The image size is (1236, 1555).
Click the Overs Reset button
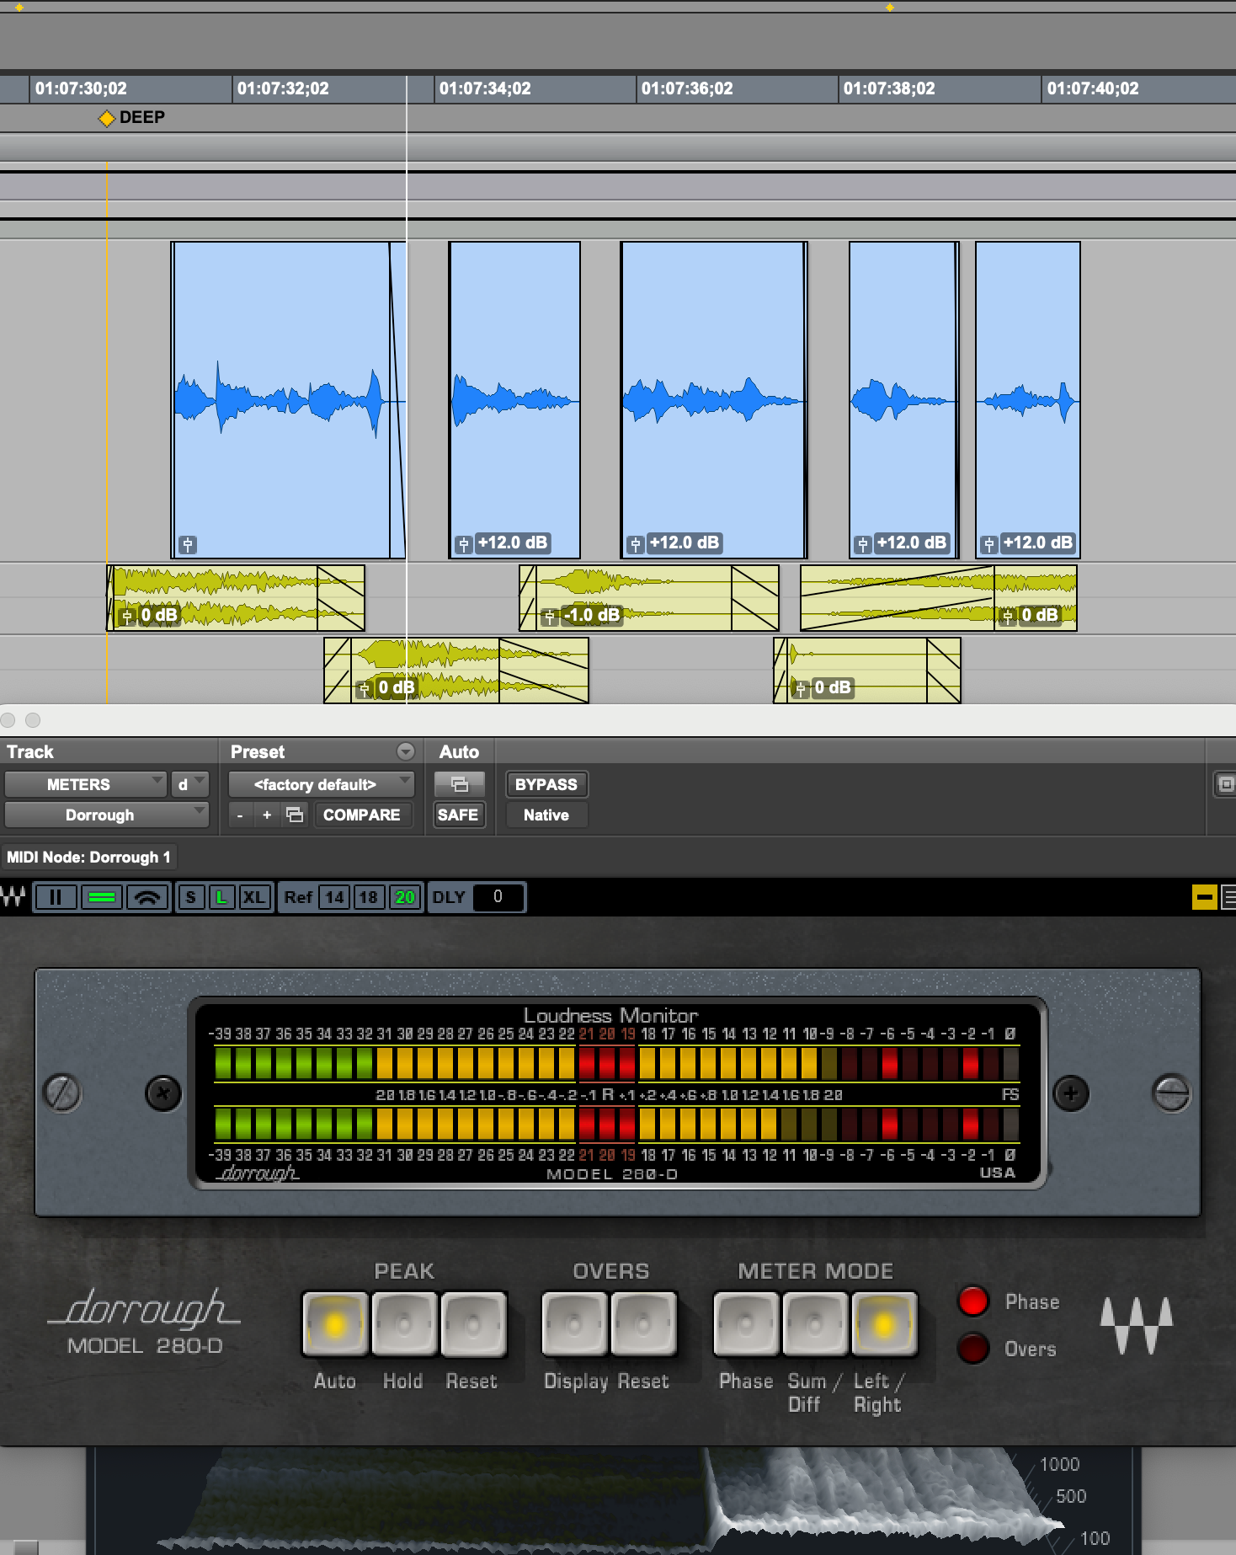click(644, 1324)
